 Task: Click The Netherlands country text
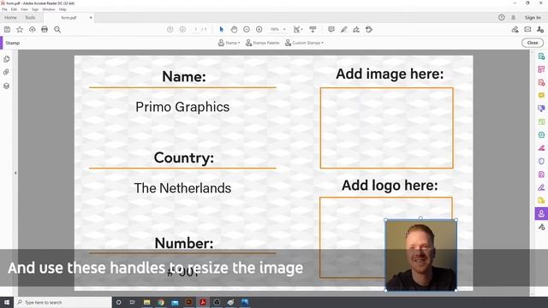pos(182,188)
